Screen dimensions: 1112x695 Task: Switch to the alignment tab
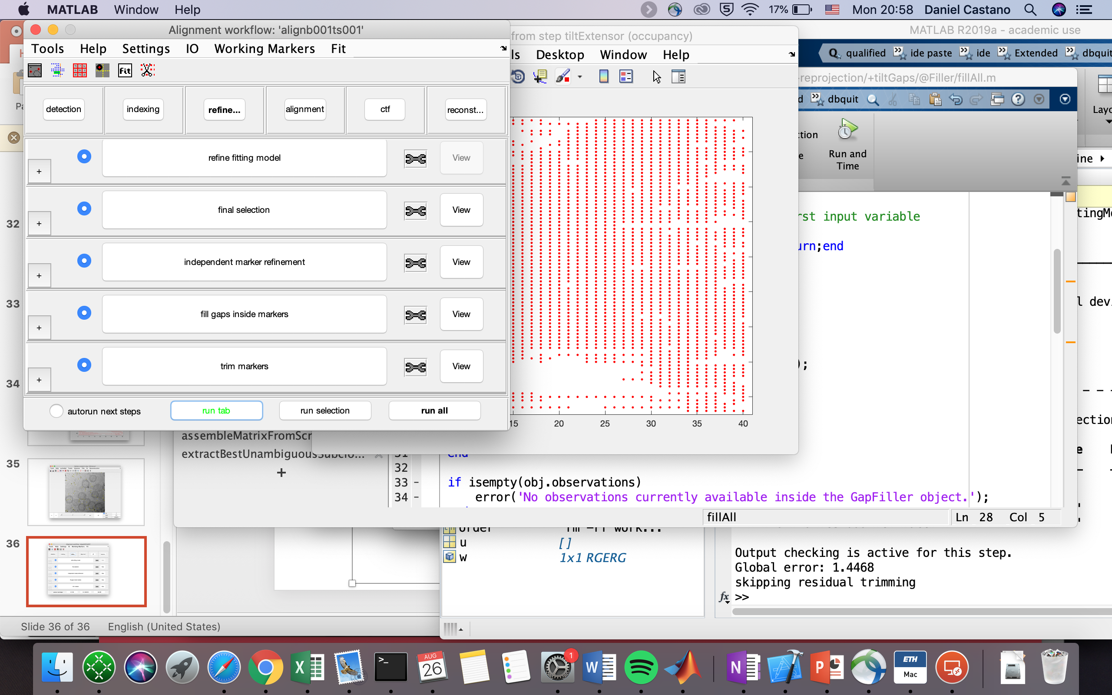[x=305, y=109]
